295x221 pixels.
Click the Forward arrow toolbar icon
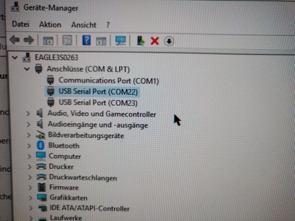tap(29, 40)
